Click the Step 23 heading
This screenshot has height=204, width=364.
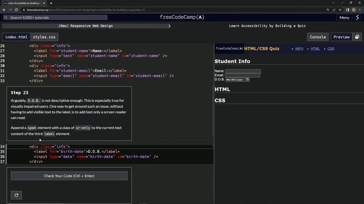point(19,92)
